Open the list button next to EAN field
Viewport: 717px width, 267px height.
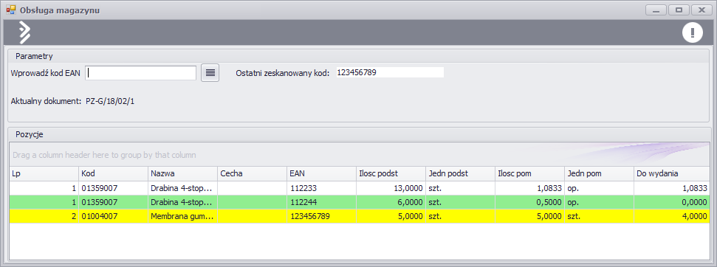coord(210,72)
